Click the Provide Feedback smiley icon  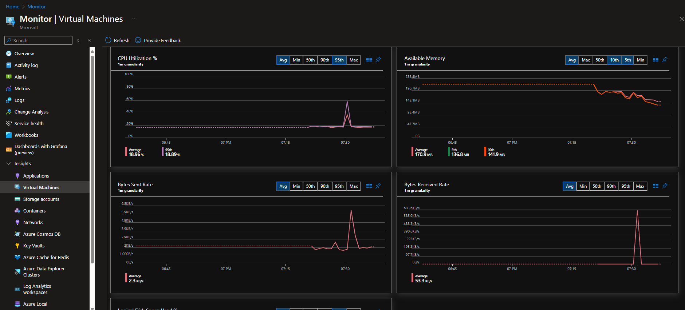(138, 40)
